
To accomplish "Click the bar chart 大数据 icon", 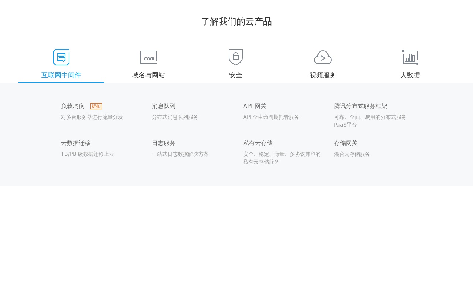I will point(410,57).
